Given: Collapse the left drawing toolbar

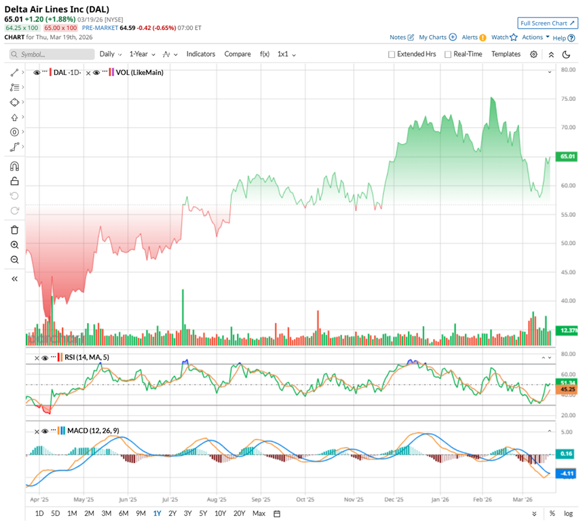Looking at the screenshot, I should click(14, 279).
